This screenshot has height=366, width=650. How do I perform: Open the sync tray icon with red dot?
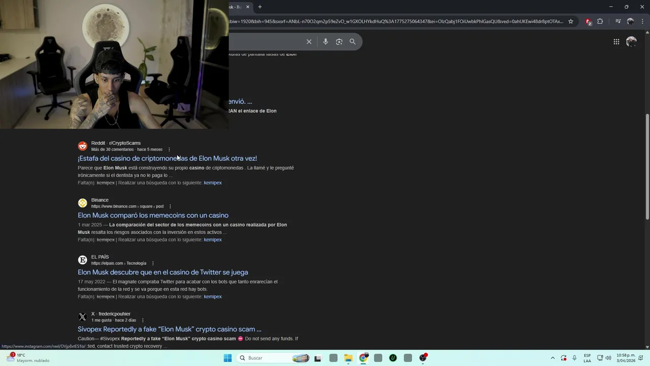coord(564,358)
